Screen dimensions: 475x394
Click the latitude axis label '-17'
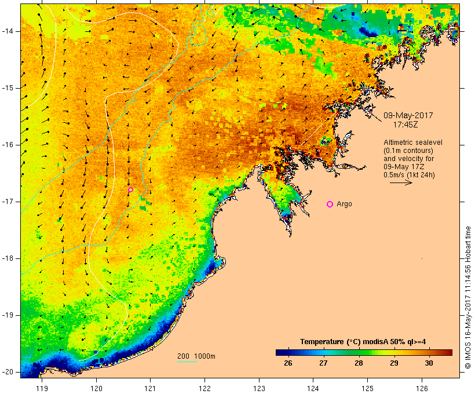pyautogui.click(x=8, y=202)
